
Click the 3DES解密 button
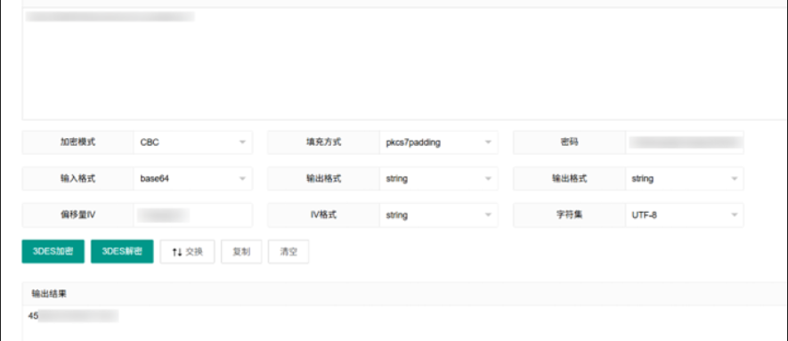(122, 252)
